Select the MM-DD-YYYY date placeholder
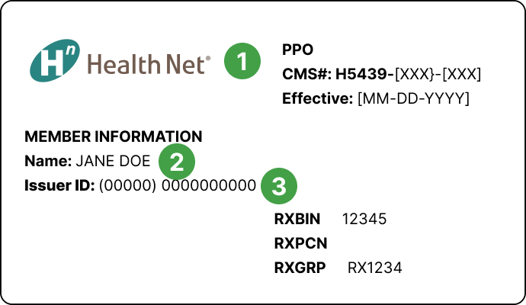526x305 pixels. [x=410, y=98]
